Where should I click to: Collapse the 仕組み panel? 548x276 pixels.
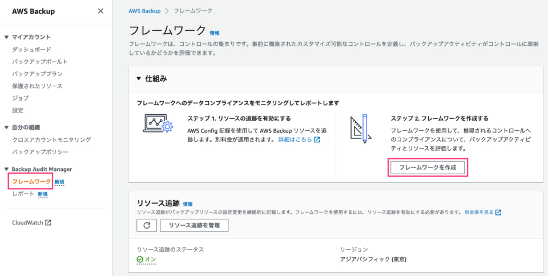(x=139, y=79)
